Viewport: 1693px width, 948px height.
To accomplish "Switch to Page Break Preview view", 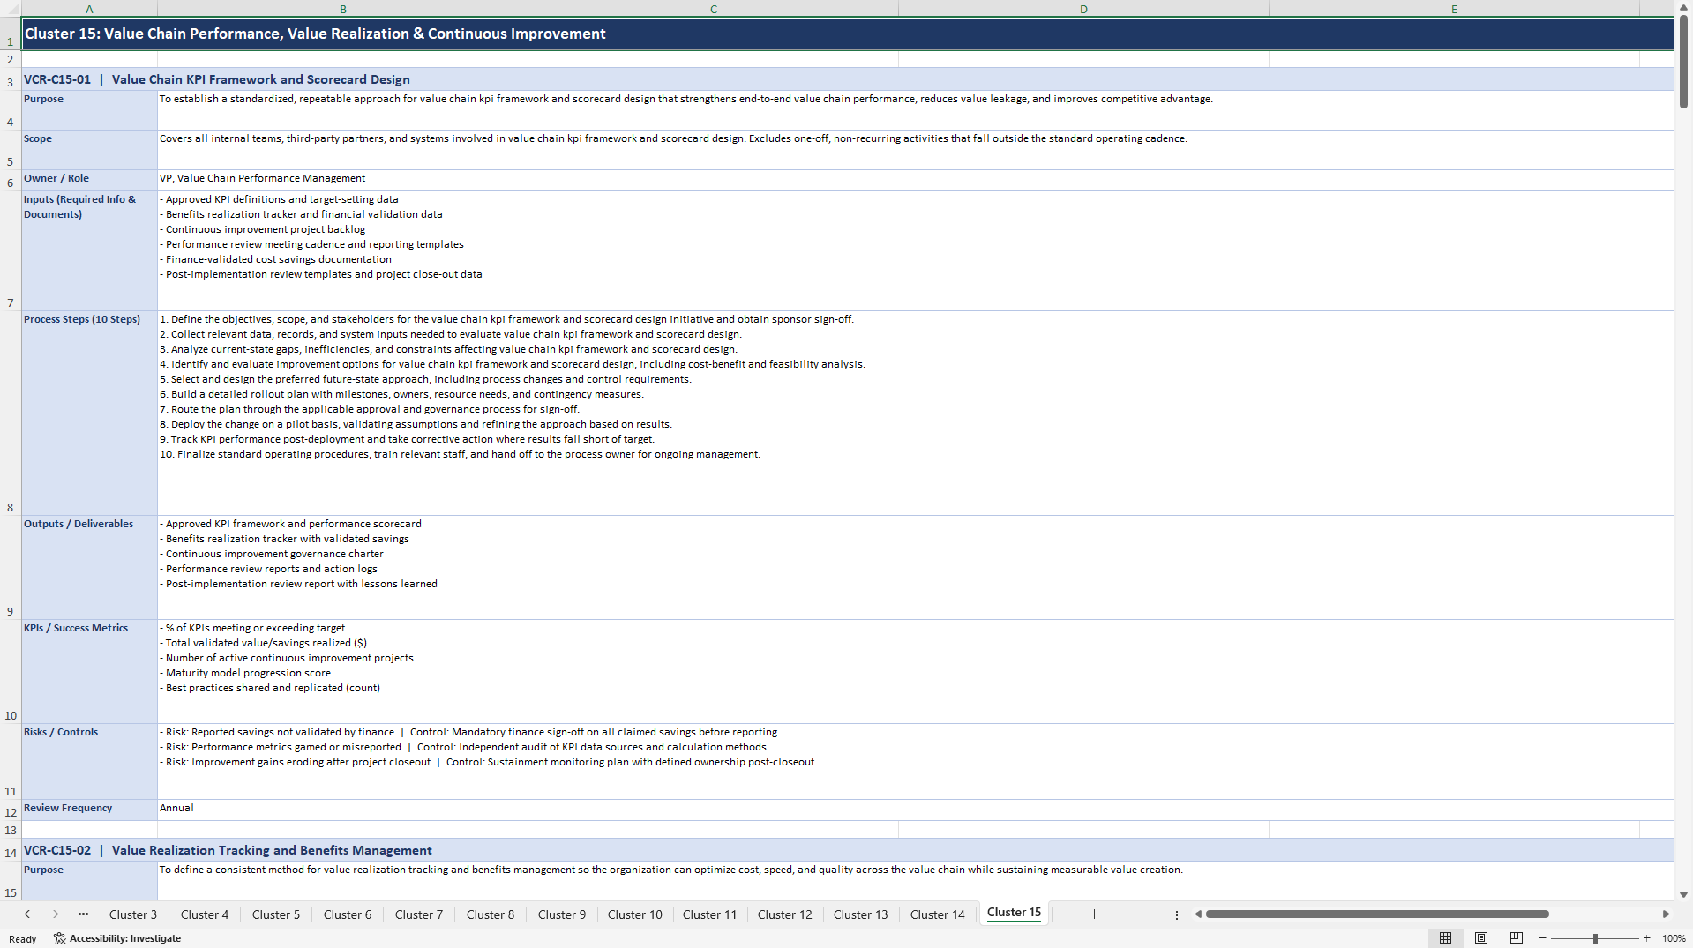I will pyautogui.click(x=1517, y=938).
